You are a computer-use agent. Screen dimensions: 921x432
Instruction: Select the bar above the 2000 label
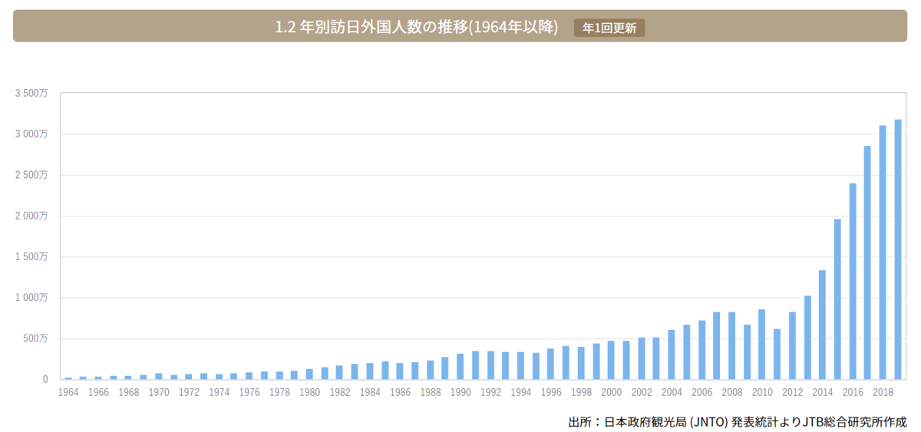(x=611, y=360)
